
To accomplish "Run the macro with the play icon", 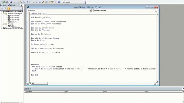I will [34, 2].
